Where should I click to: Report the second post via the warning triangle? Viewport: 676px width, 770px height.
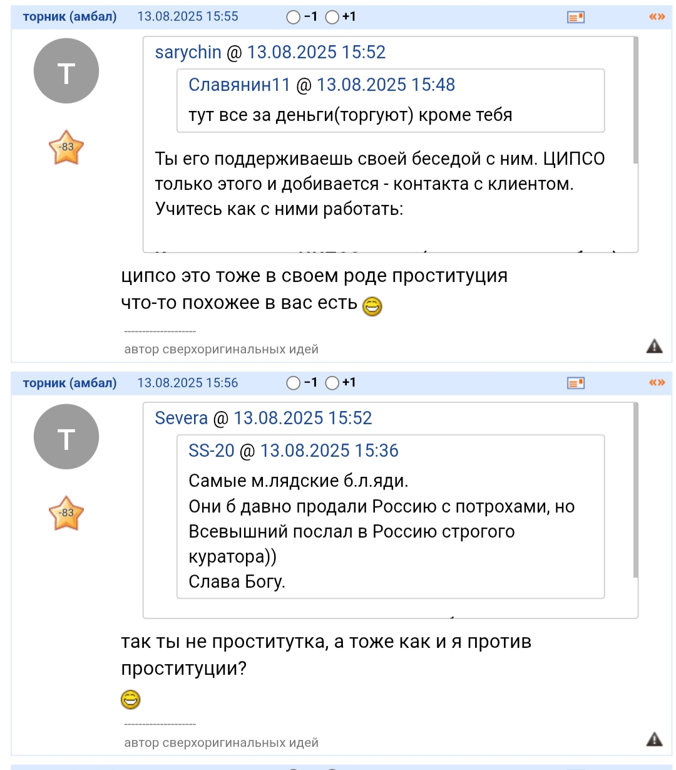654,739
